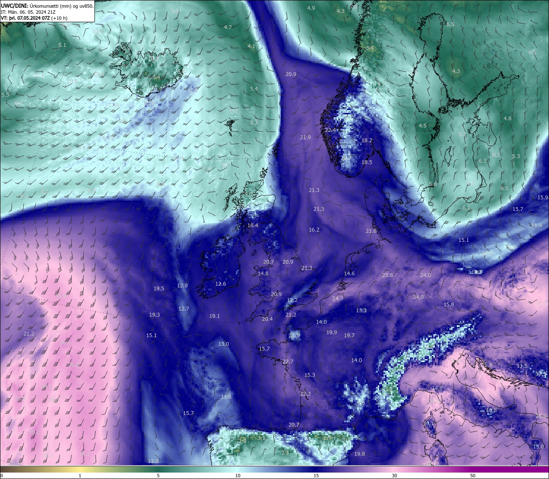549x479 pixels.
Task: Click the map value 21.8 over Denmark
Action: pos(371,231)
